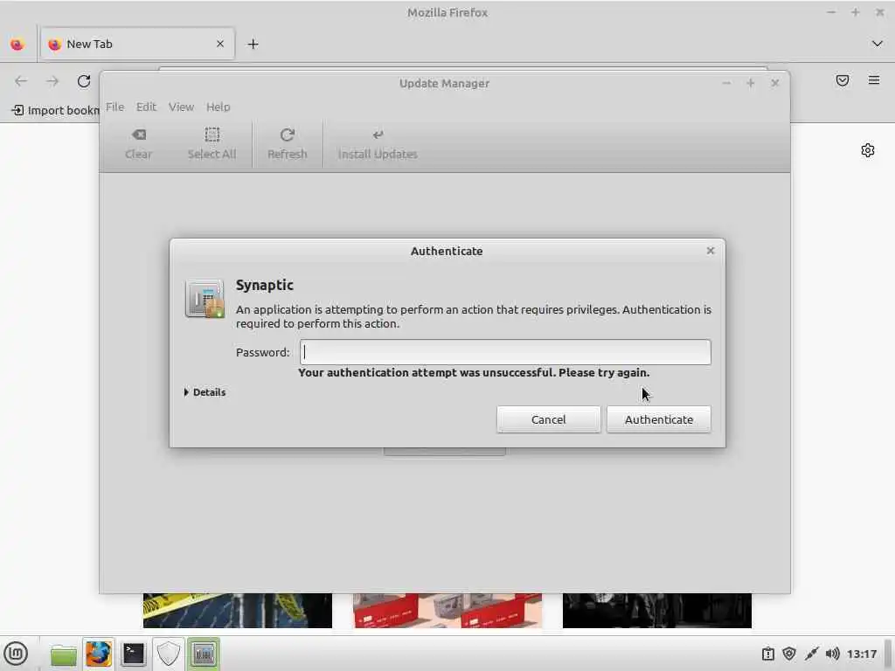Open the Pocket icon in Firefox
895x671 pixels.
(x=842, y=80)
